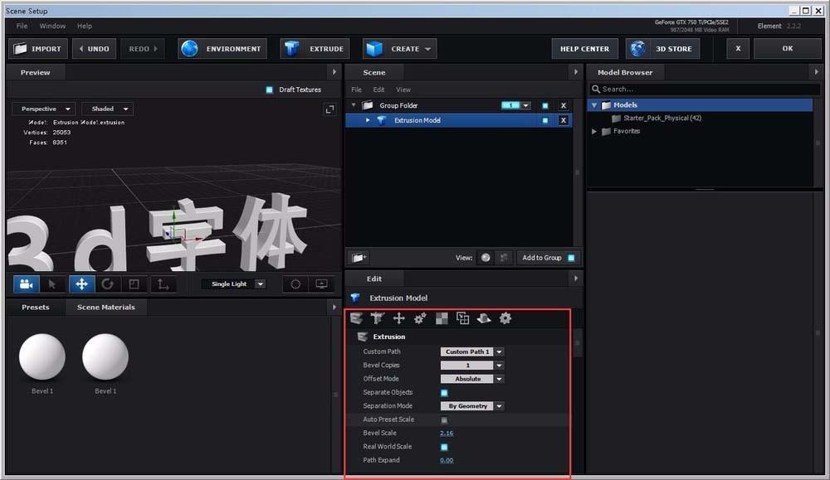Select the Extrusion icon in the Edit toolbar
This screenshot has width=830, height=480.
[x=356, y=318]
